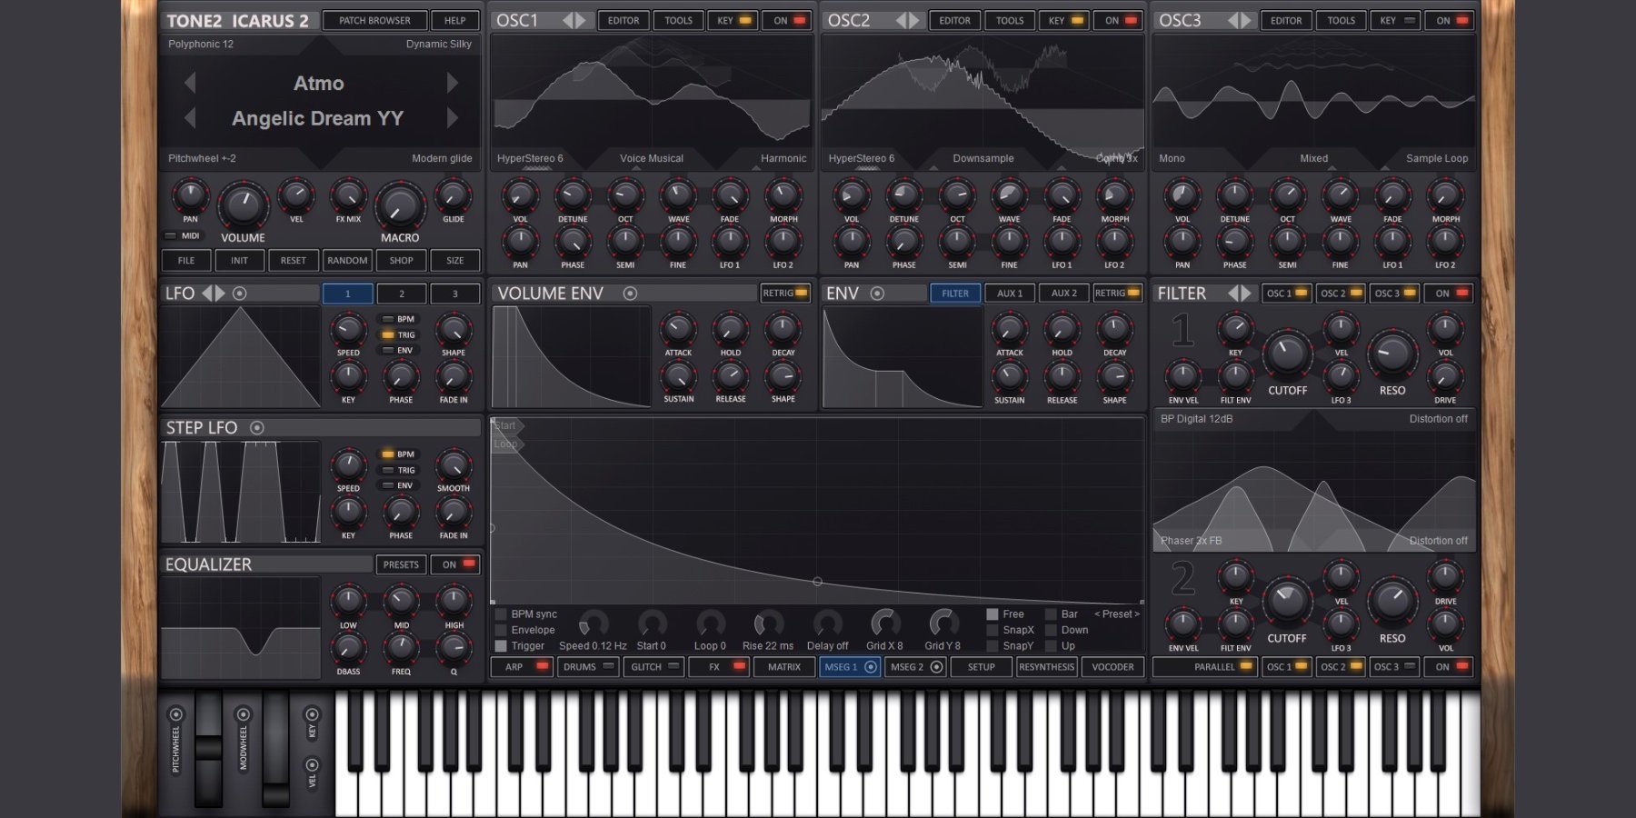The image size is (1636, 818).
Task: Click the Volume Env ATTACK knob
Action: coord(678,330)
